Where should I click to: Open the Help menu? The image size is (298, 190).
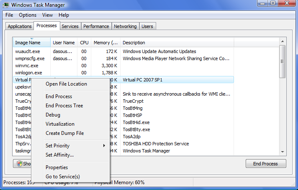(64, 15)
